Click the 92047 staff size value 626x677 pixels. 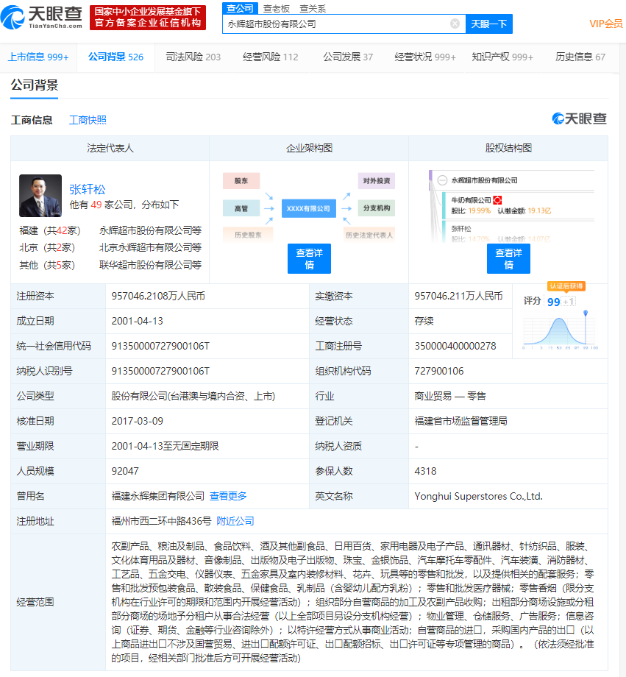(x=125, y=472)
